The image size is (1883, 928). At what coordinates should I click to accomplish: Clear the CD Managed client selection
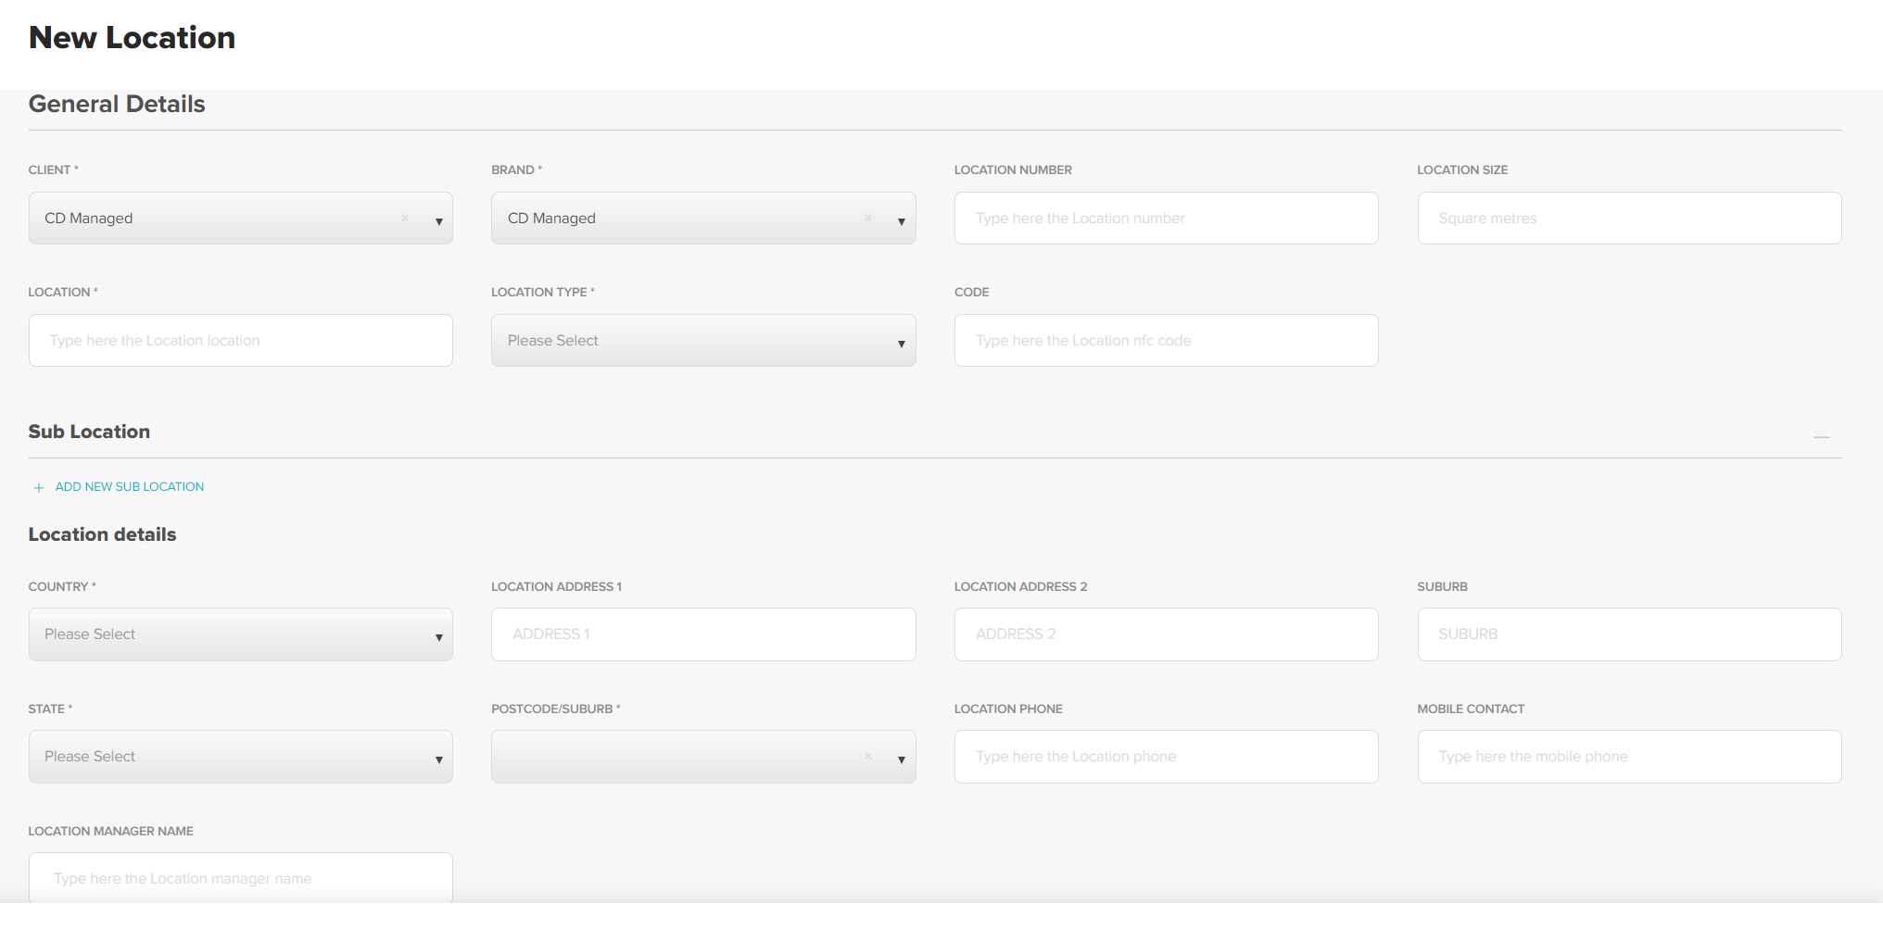405,219
